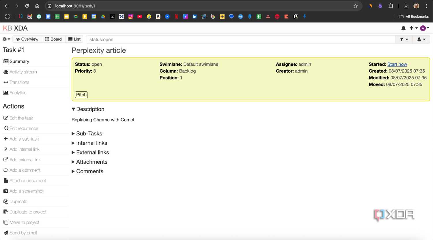
Task: Open the Chrome profile avatar
Action: point(416,6)
